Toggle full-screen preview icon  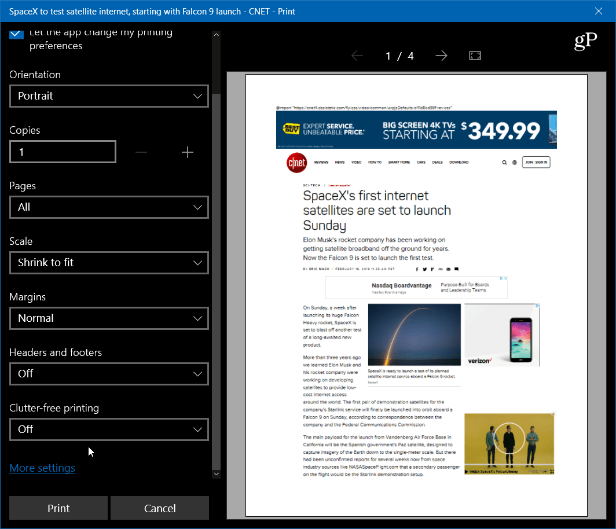coord(475,56)
